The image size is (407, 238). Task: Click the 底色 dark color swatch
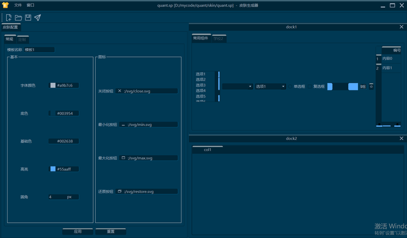click(x=53, y=113)
